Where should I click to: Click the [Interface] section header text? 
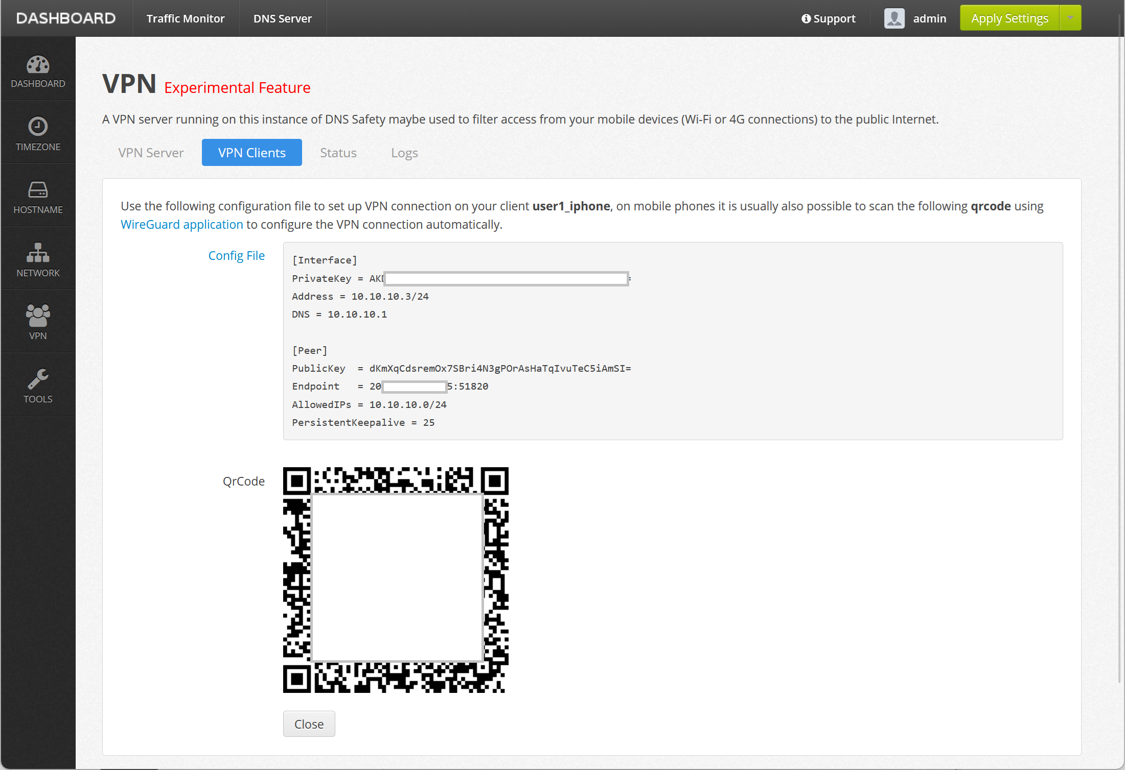(325, 260)
